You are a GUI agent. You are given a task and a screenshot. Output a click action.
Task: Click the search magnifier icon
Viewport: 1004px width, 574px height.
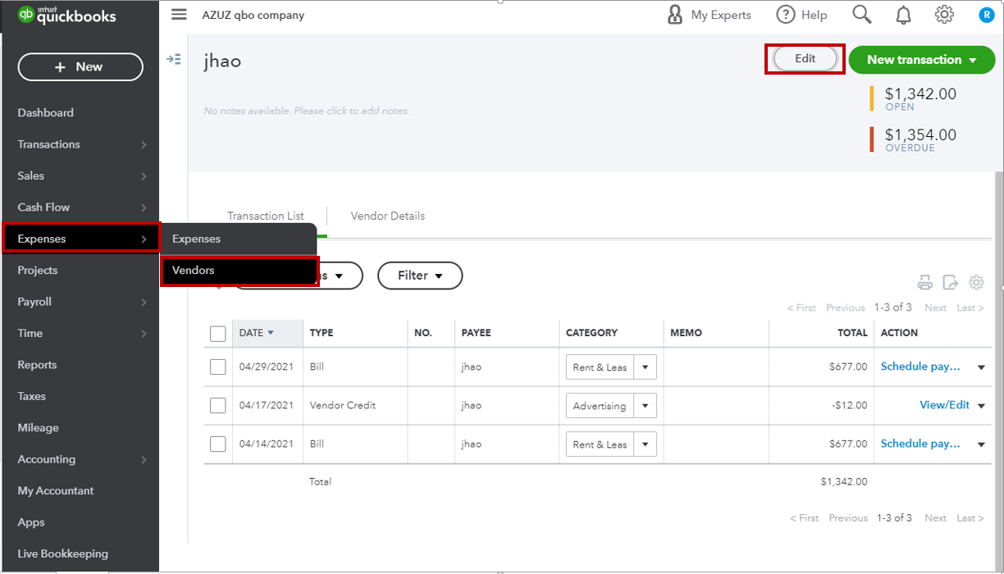862,14
